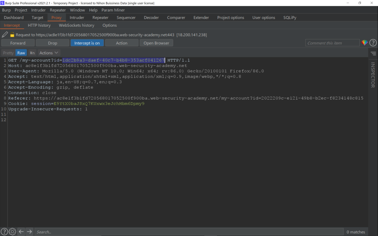Viewport: 378px width, 236px height.
Task: Go to previous search match arrow
Action: point(21,232)
